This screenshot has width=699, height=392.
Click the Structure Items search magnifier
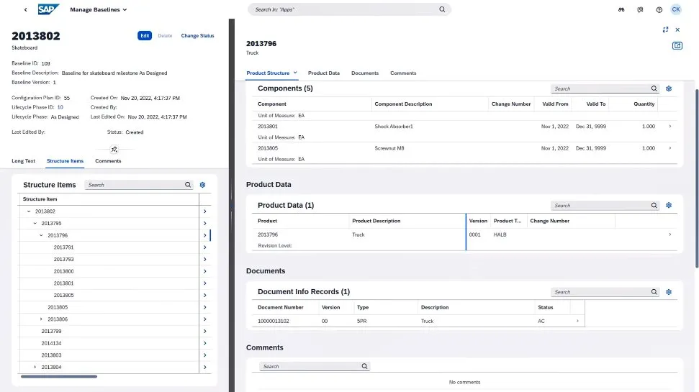pos(188,185)
